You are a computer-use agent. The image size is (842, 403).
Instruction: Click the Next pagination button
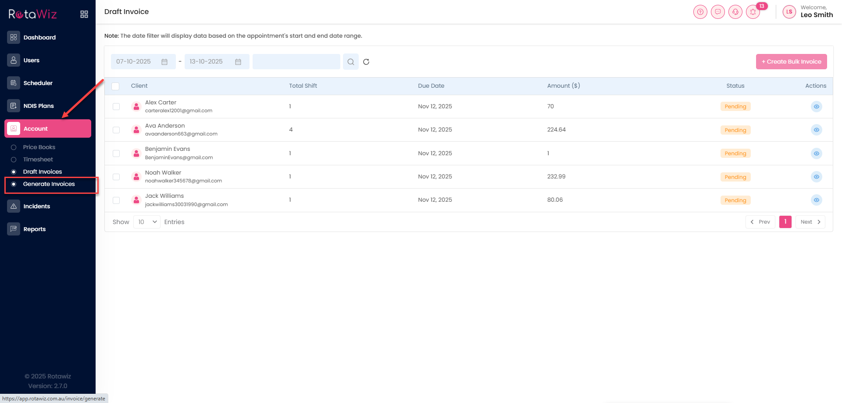810,222
